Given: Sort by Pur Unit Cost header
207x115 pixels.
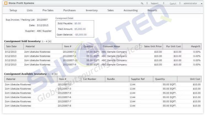Looking at the screenshot, I should [x=173, y=46].
